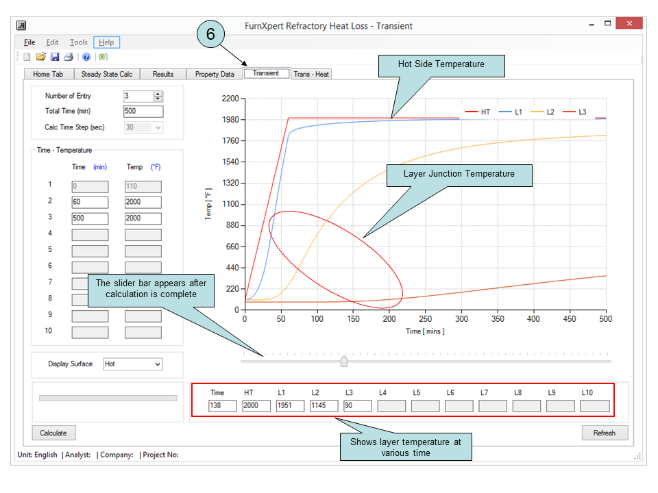Image resolution: width=658 pixels, height=493 pixels.
Task: Click the Time output box showing 138
Action: click(x=223, y=406)
